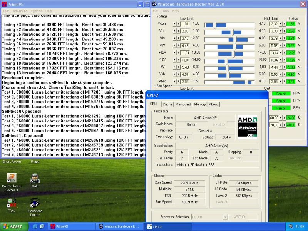The image size is (308, 231).
Task: Click the Multiplier value x 11.0
Action: pos(189,189)
